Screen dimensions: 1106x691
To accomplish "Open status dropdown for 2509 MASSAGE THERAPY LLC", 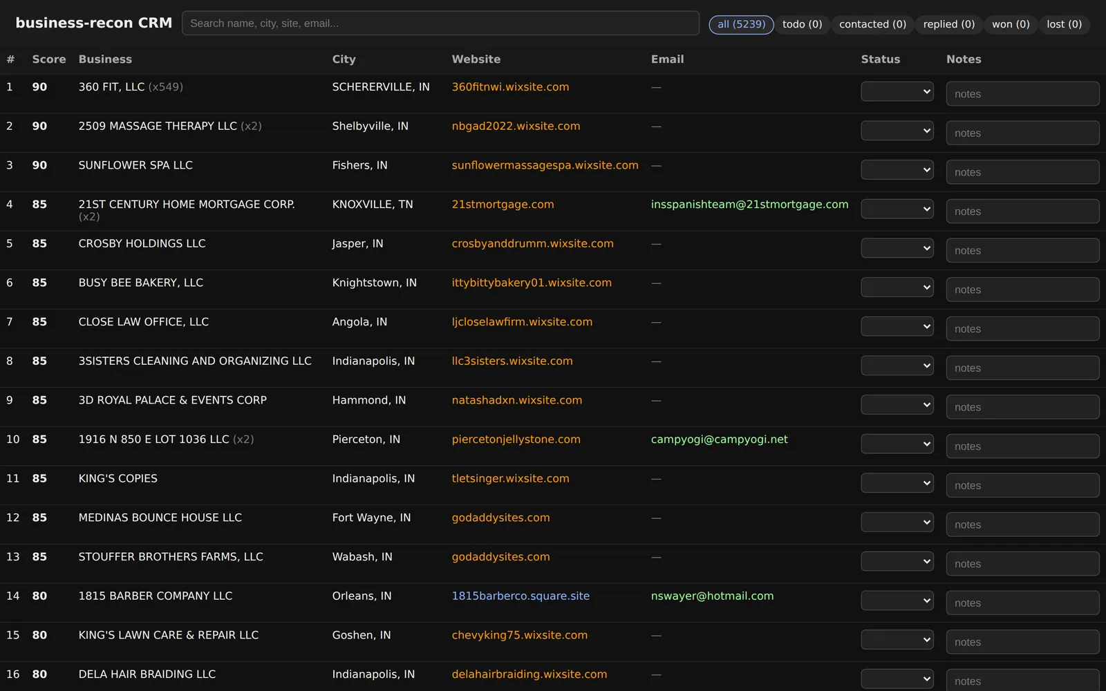I will (897, 131).
